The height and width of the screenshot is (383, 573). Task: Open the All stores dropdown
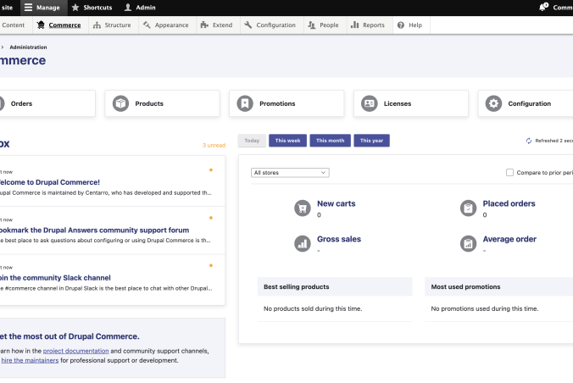(290, 173)
